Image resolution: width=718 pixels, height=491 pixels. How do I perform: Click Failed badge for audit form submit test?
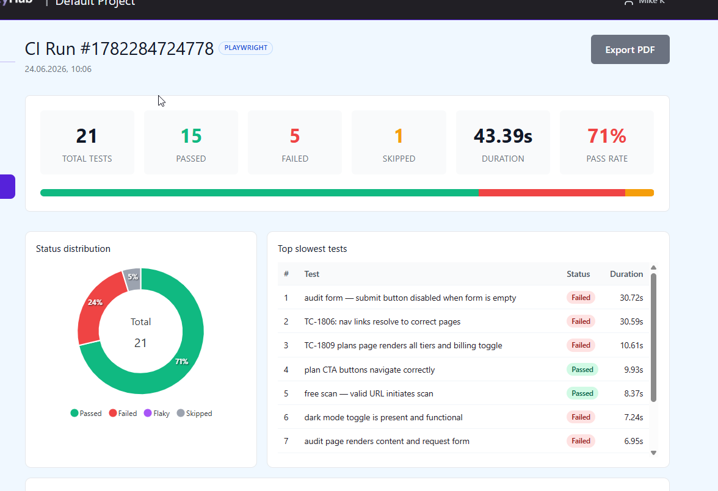click(581, 298)
